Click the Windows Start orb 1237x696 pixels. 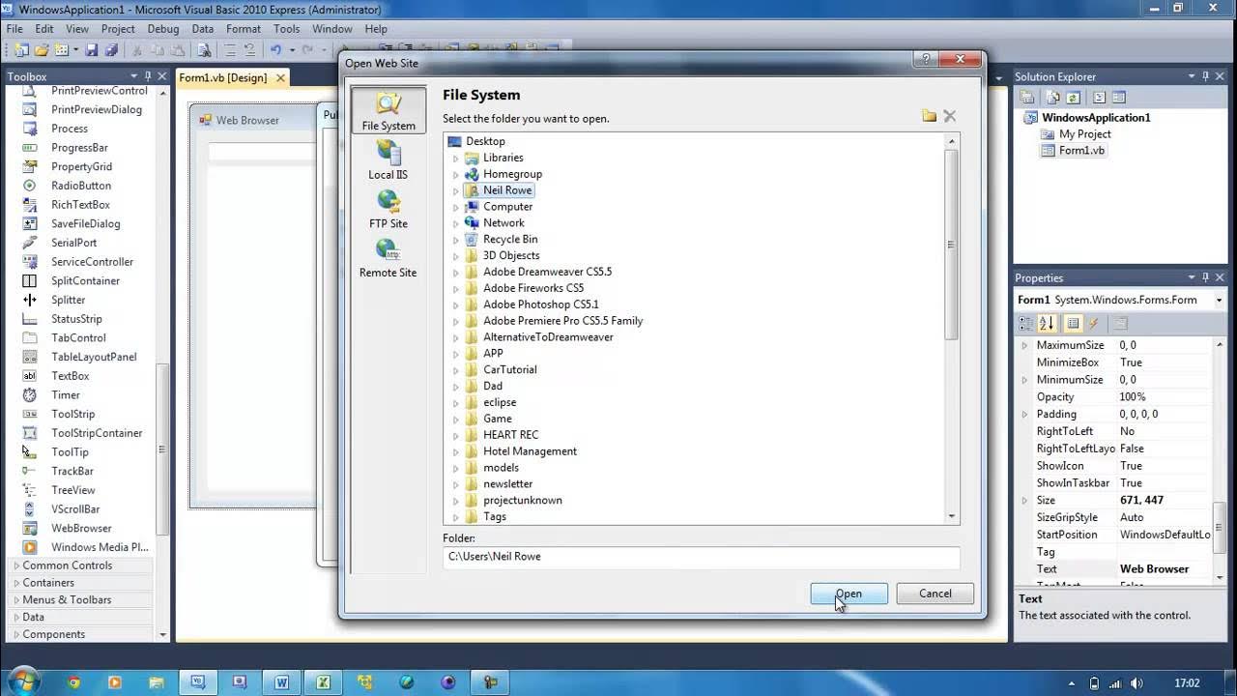tap(23, 681)
